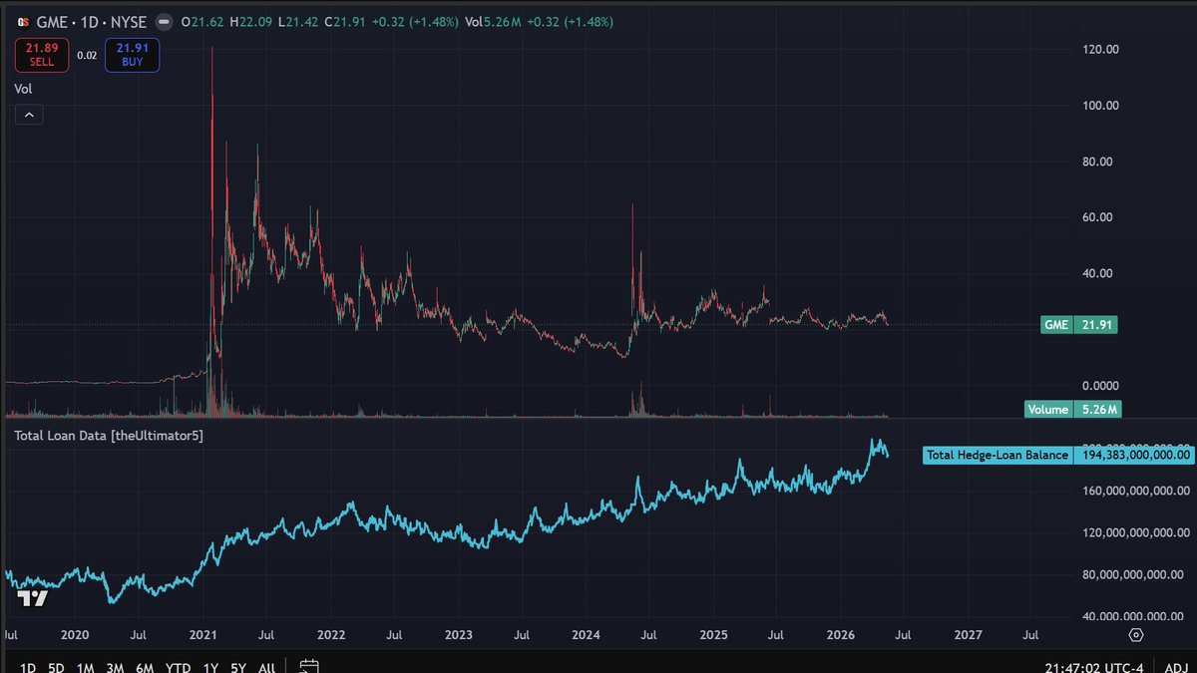Switch to the 6M date range
The width and height of the screenshot is (1197, 673).
[145, 667]
